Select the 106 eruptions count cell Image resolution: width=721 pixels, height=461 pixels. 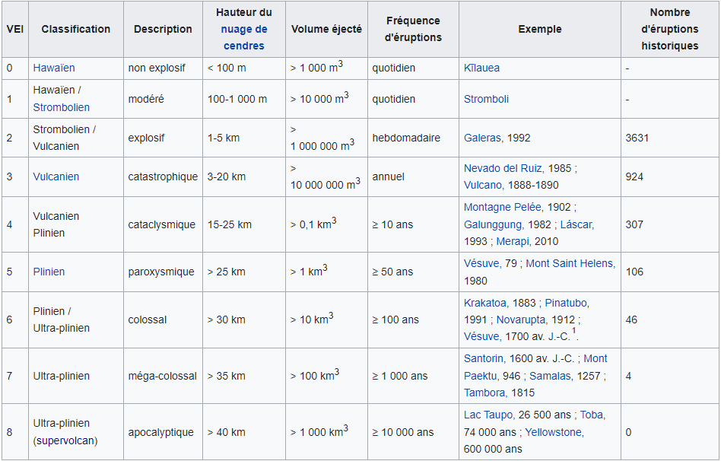[x=669, y=272]
